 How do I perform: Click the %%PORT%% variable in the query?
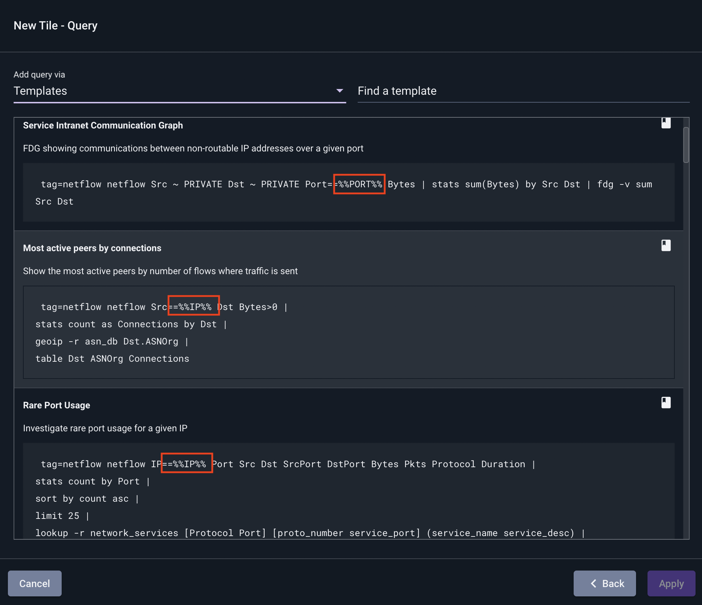pyautogui.click(x=359, y=184)
